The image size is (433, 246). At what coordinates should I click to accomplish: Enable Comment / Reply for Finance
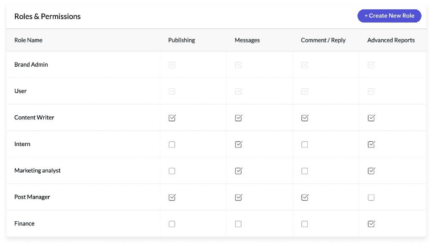(x=304, y=223)
